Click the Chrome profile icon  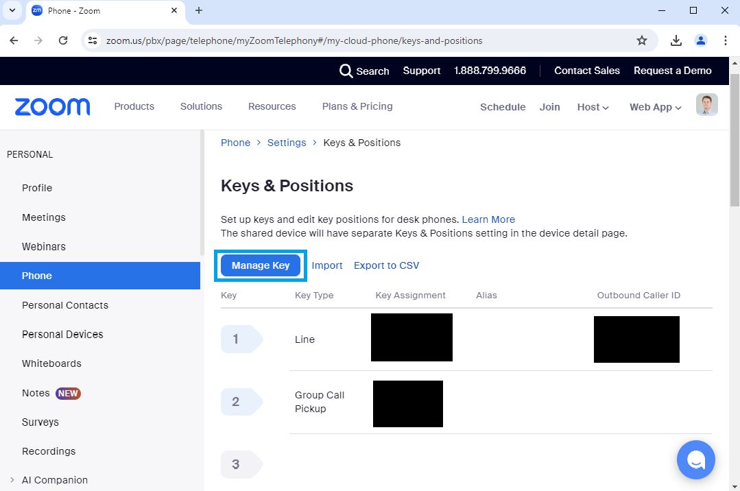point(700,40)
